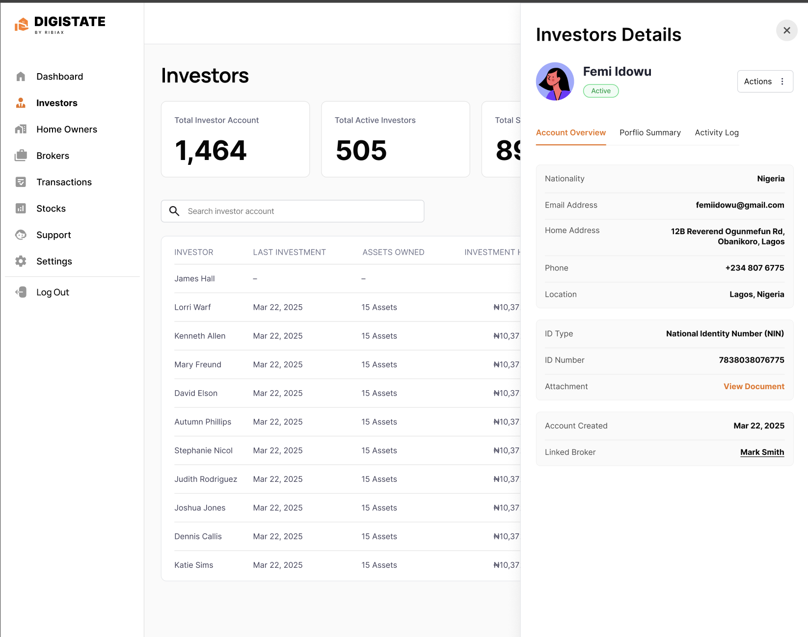Select Mary Freund in the table

coord(198,365)
